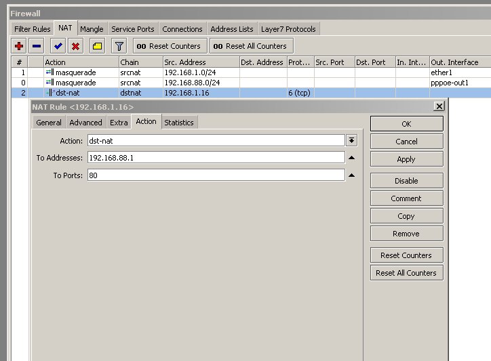Viewport: 491px width, 361px height.
Task: Click the To Addresses input field
Action: (216, 158)
